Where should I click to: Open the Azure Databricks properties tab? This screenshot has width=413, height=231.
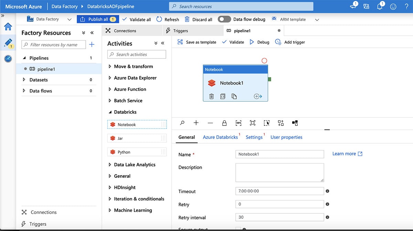coord(220,137)
